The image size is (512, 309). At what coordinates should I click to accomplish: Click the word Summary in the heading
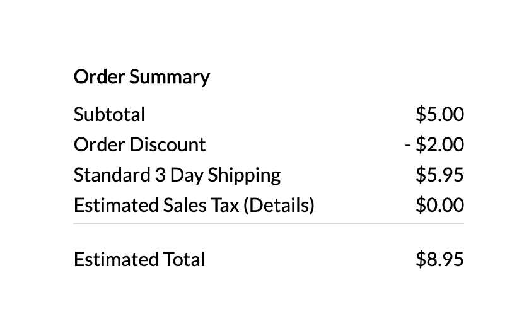point(170,78)
